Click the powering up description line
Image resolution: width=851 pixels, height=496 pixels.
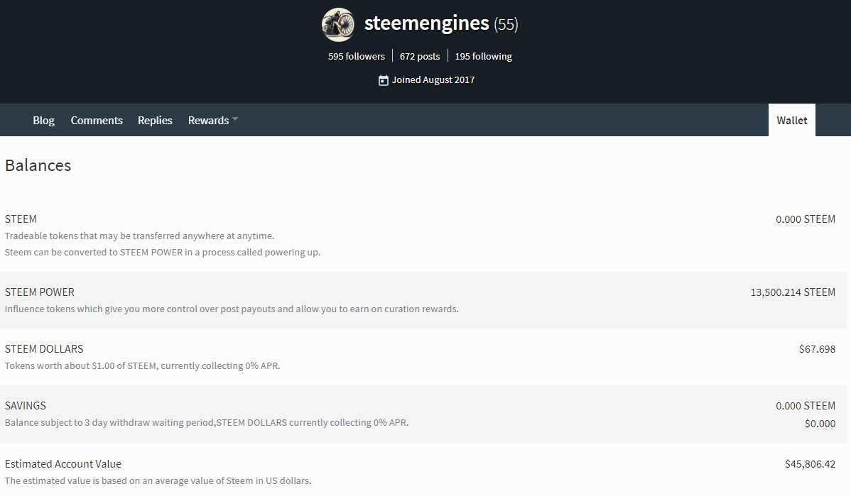[163, 252]
